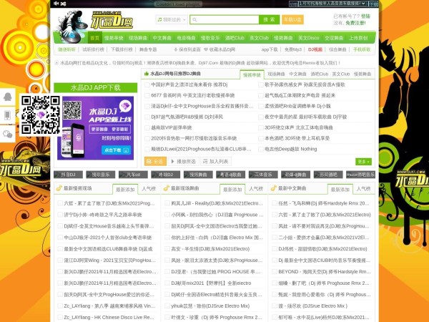
Task: Click the mobile phone icon in sidebar
Action: tap(8, 114)
